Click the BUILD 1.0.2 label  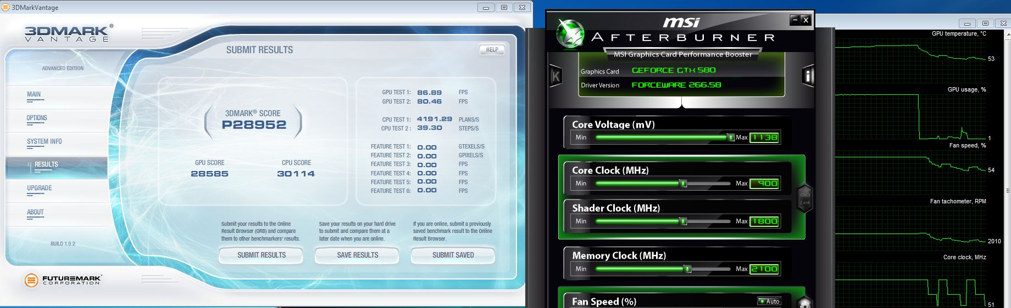63,244
